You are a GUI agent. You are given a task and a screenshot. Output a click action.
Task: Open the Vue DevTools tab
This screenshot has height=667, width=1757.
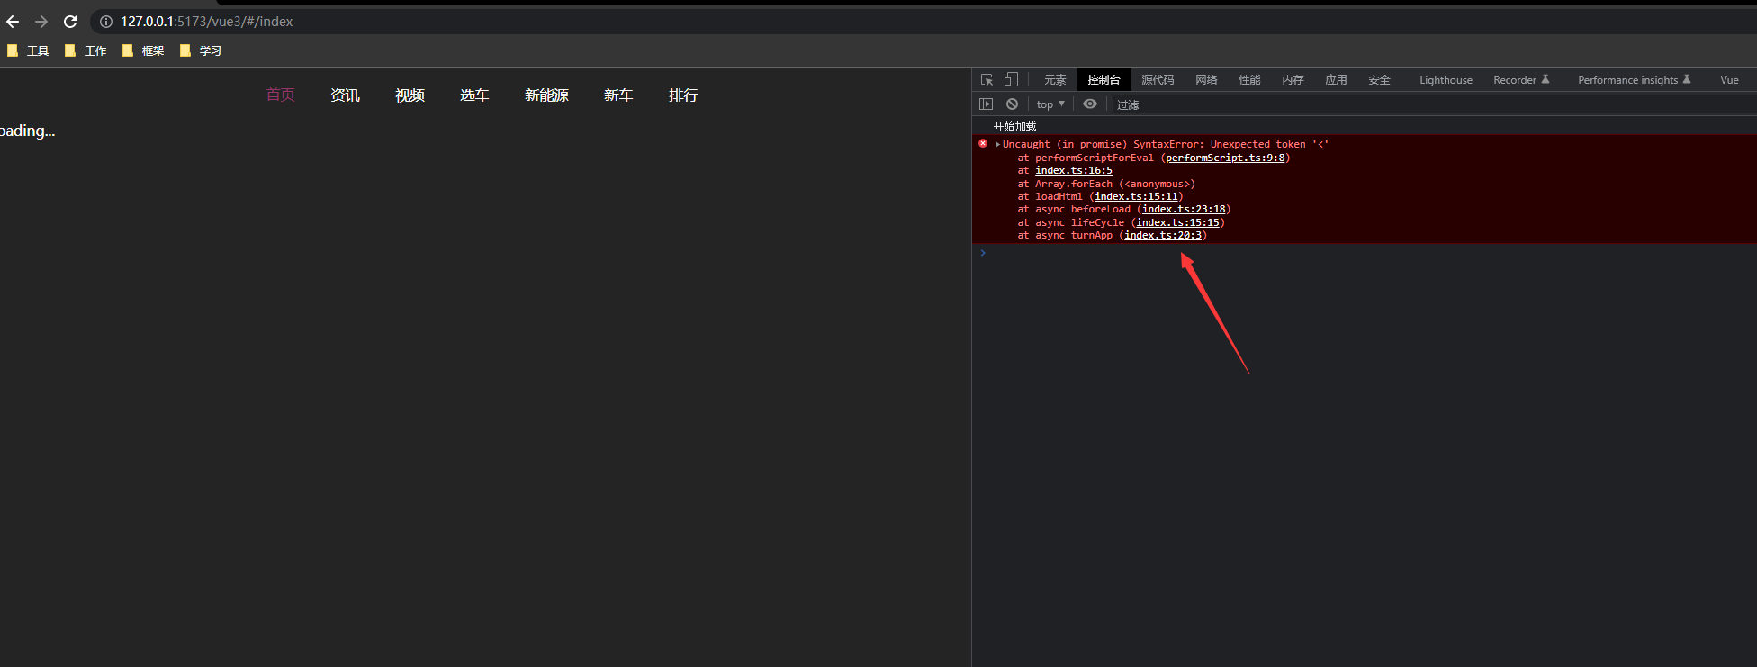click(1729, 80)
